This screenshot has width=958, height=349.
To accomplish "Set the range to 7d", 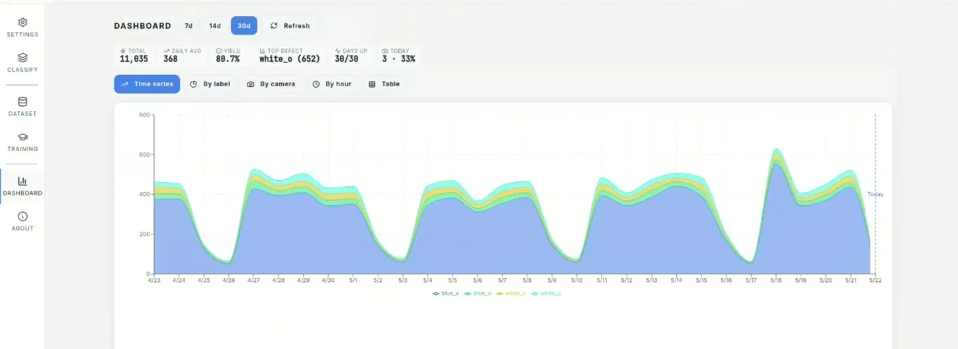I will click(x=188, y=26).
